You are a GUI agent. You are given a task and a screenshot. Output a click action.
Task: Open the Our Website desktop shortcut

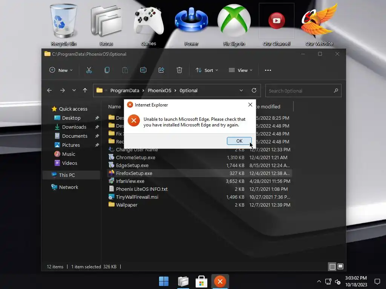pyautogui.click(x=319, y=24)
